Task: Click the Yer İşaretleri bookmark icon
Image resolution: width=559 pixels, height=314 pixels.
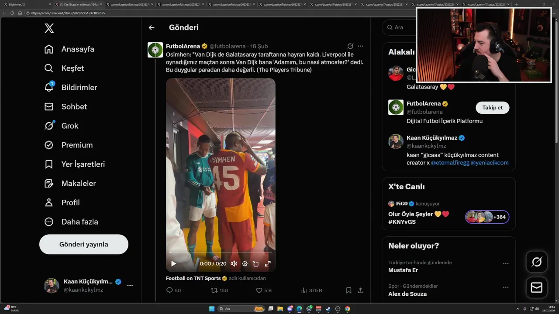Action: 49,164
